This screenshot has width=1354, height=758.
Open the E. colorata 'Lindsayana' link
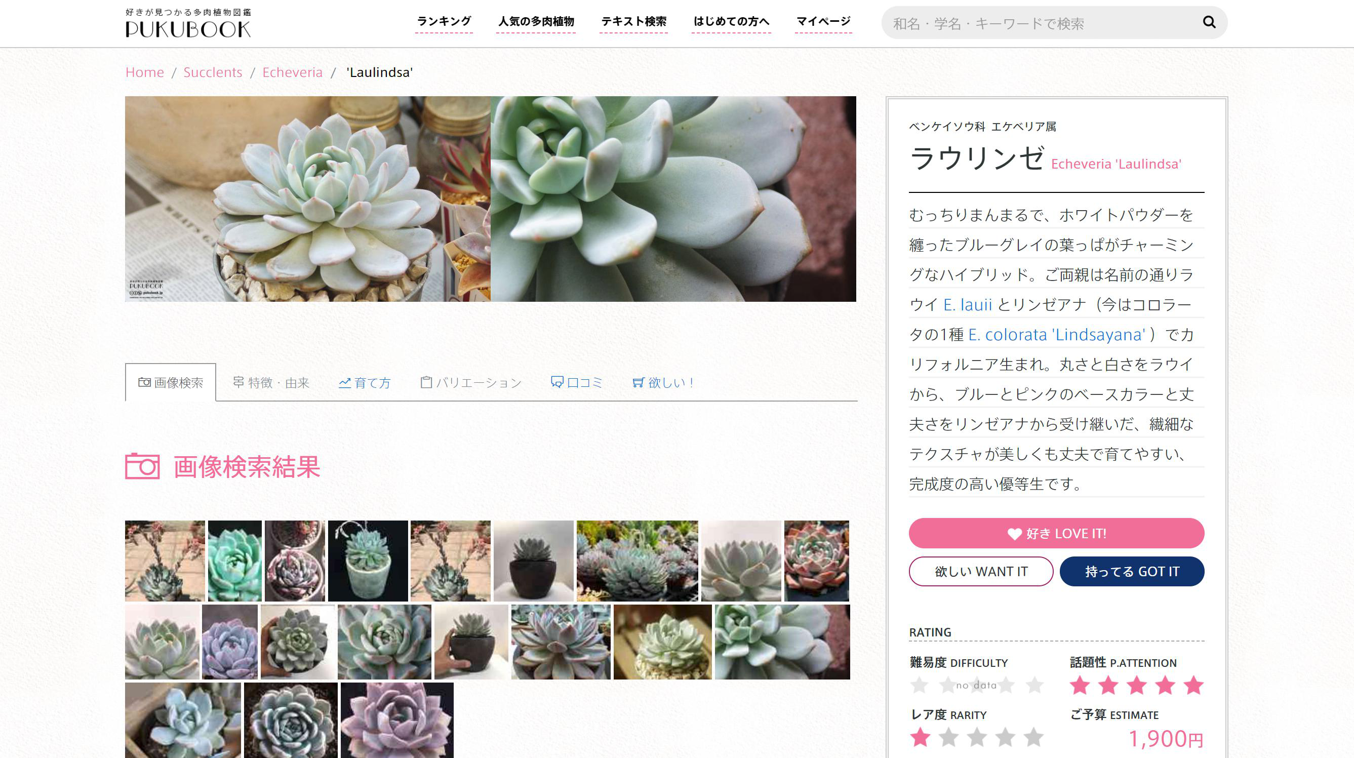pos(1056,335)
